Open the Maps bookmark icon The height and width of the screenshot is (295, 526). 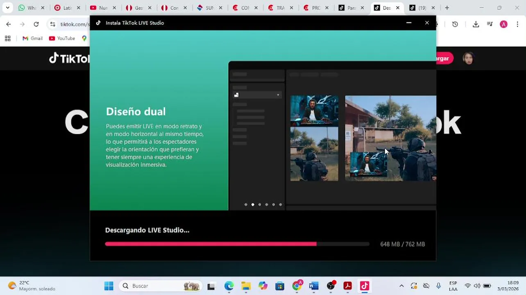pos(84,38)
